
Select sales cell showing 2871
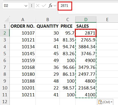[86, 33]
